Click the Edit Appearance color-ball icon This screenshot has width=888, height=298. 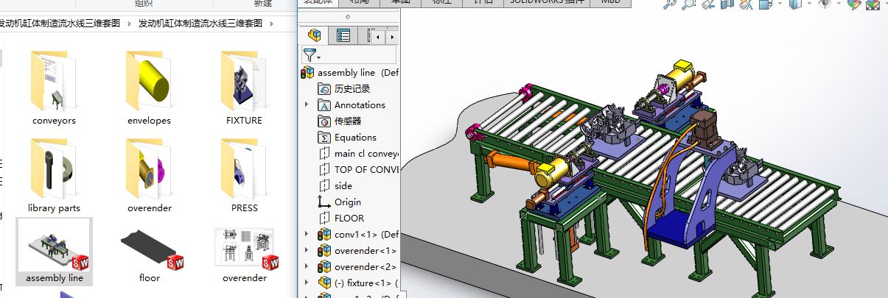tap(854, 4)
